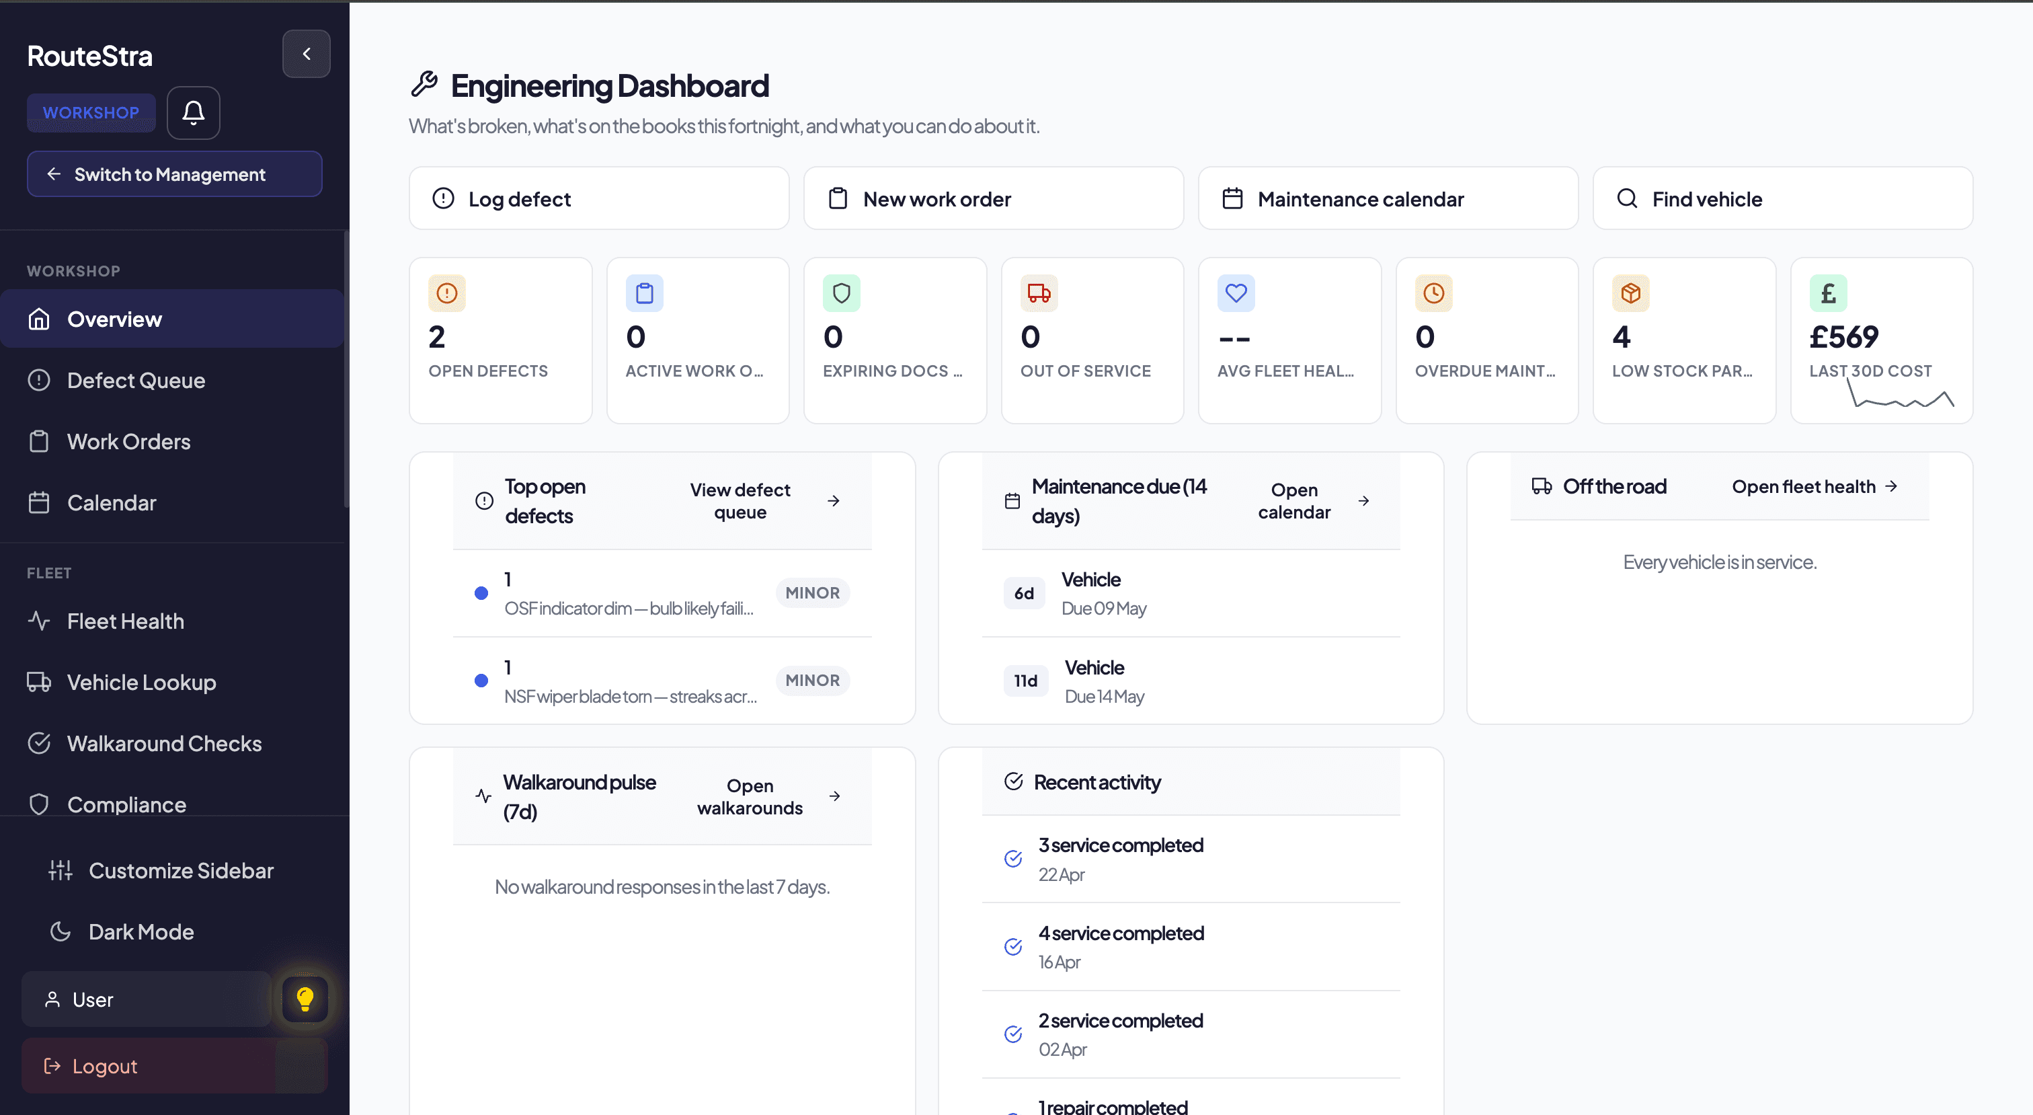Click Open fleet health link
Viewport: 2033px width, 1115px height.
(x=1815, y=486)
